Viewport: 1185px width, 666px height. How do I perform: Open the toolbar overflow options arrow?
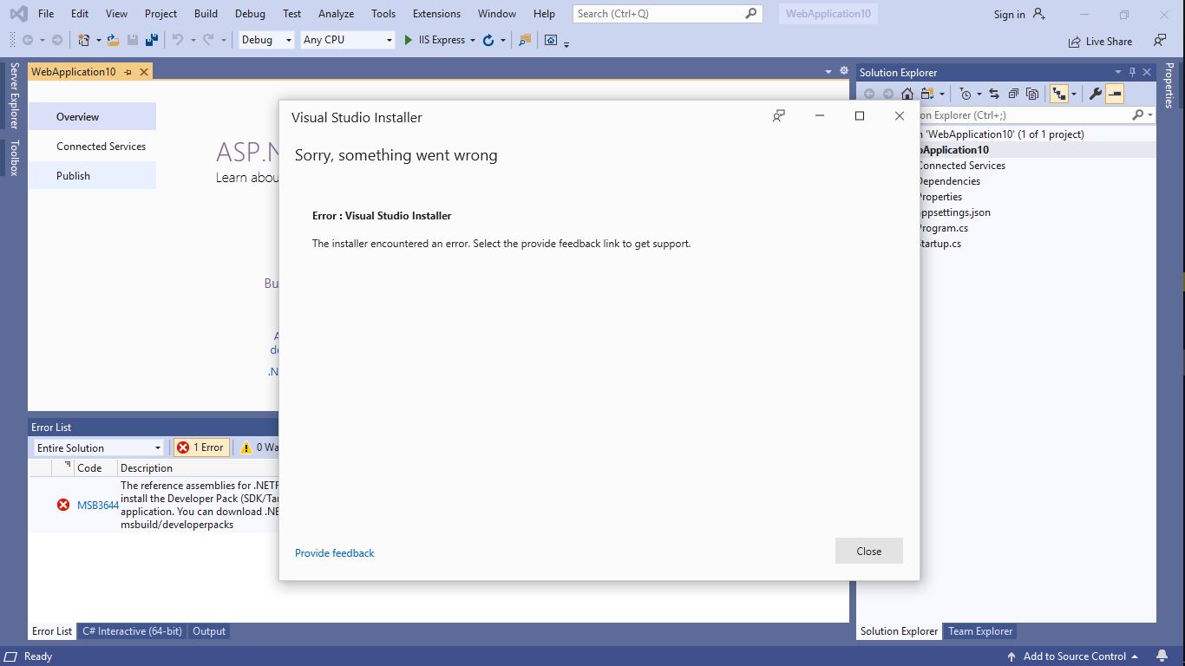tap(566, 43)
